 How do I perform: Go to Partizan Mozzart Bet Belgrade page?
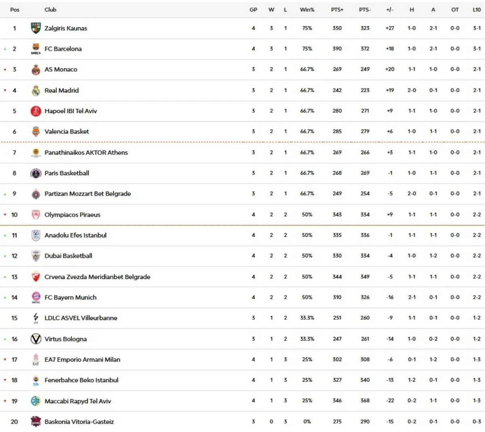pyautogui.click(x=88, y=194)
